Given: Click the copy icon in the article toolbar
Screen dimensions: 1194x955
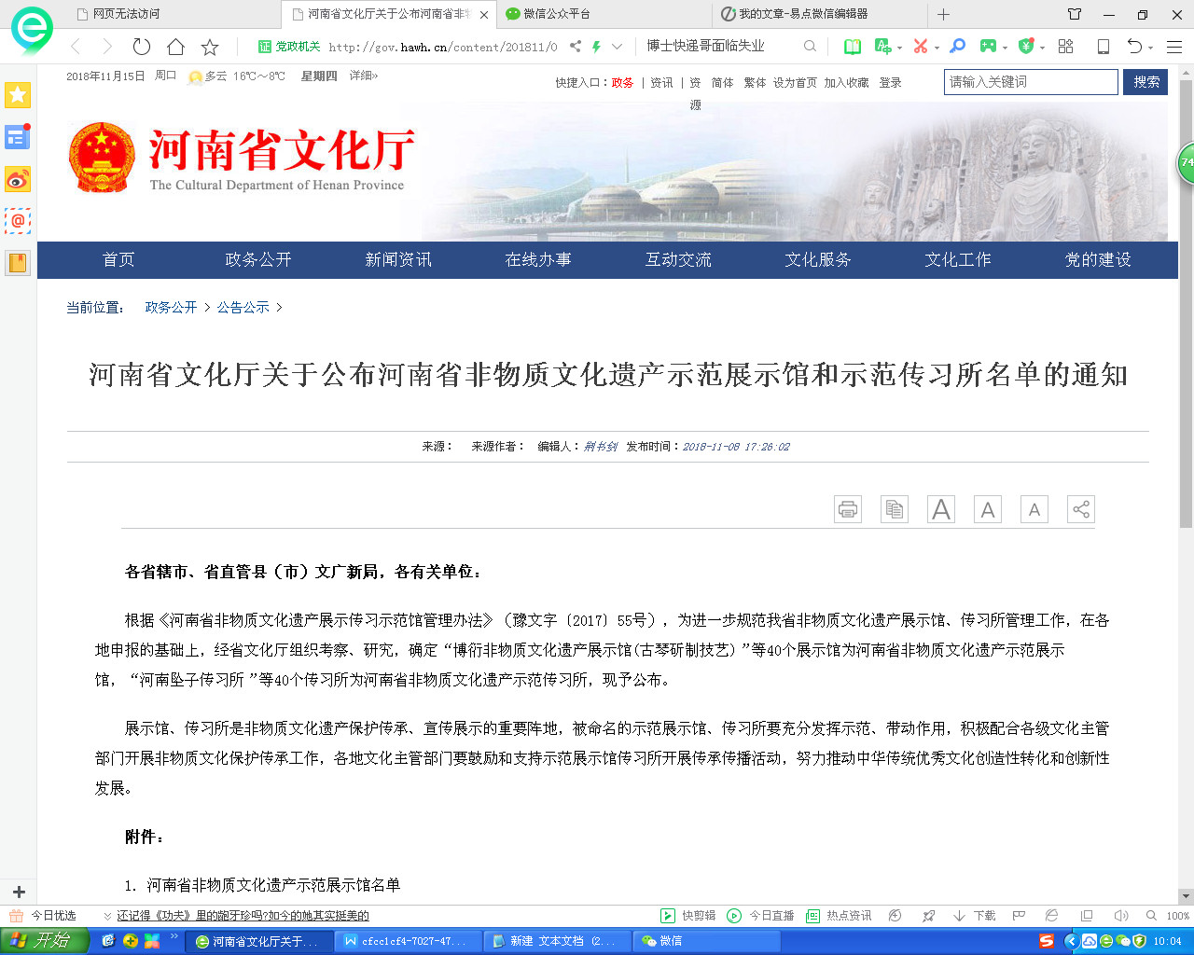Looking at the screenshot, I should (894, 509).
